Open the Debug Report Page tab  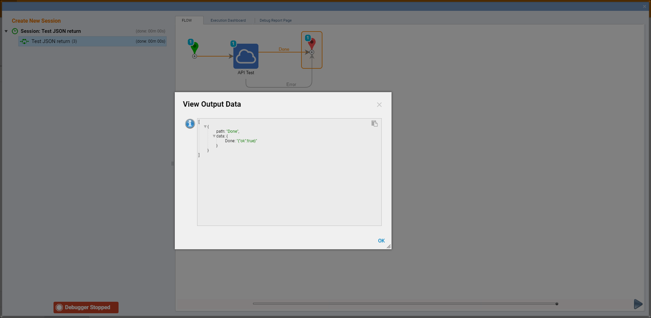click(276, 20)
